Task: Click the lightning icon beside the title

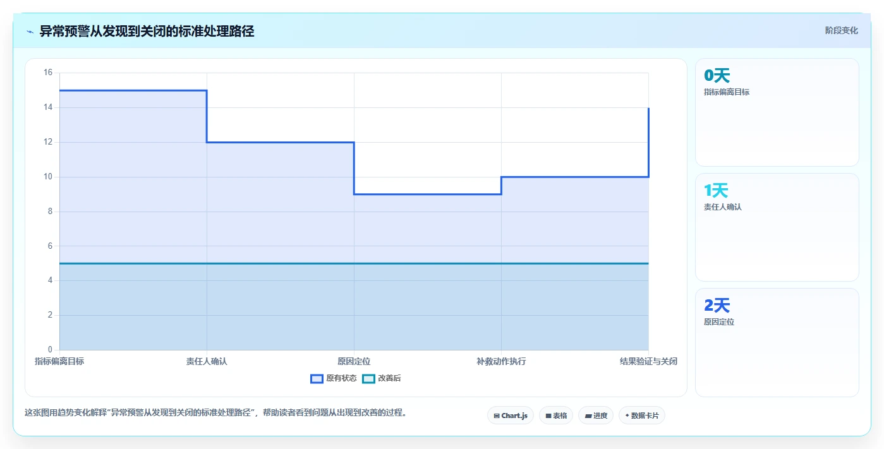Action: pos(30,31)
